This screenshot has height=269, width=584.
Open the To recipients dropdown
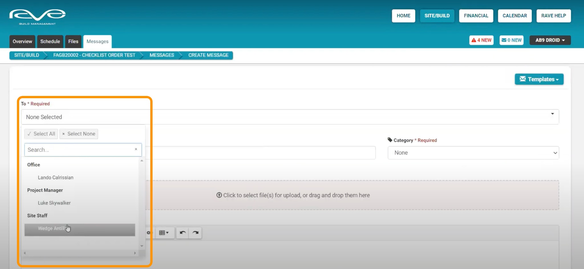(290, 117)
